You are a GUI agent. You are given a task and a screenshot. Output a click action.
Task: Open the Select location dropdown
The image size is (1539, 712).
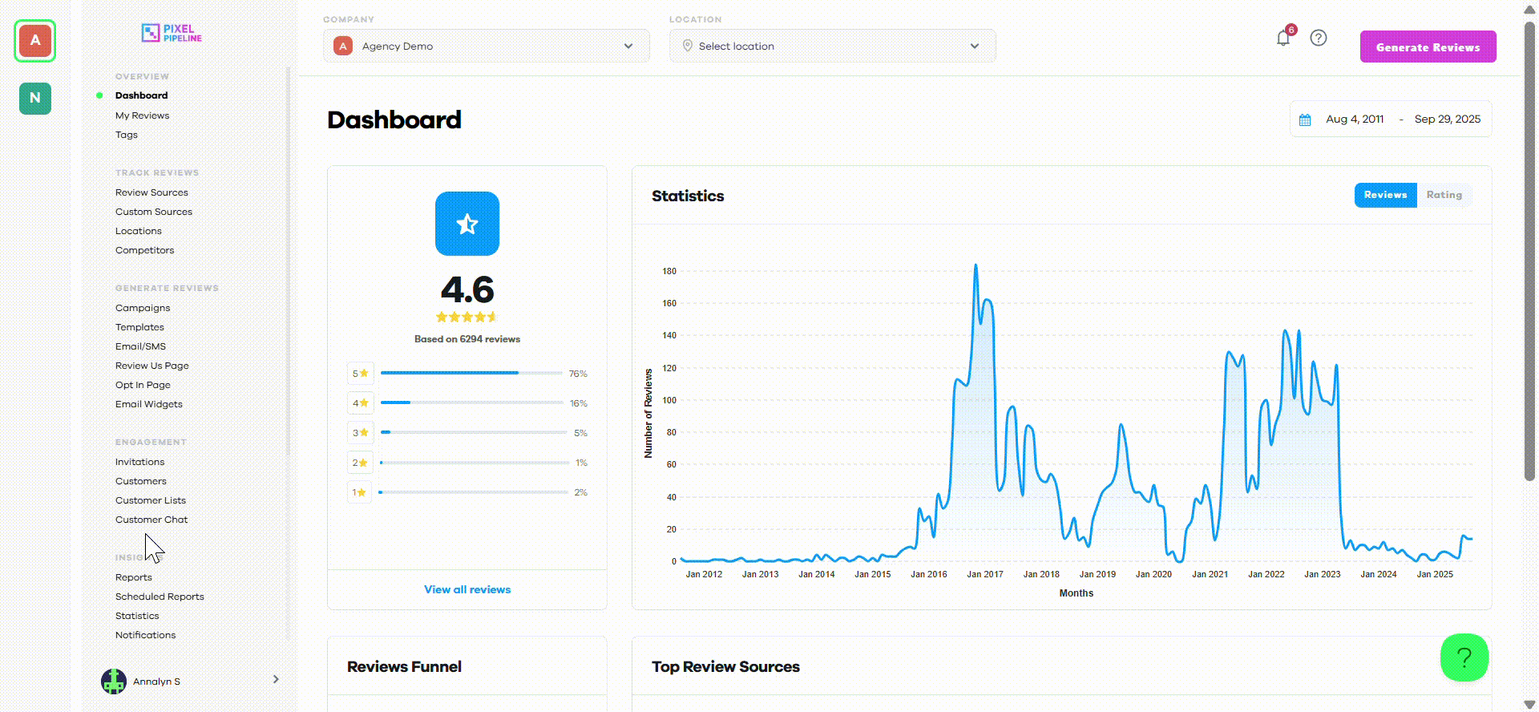pyautogui.click(x=833, y=46)
